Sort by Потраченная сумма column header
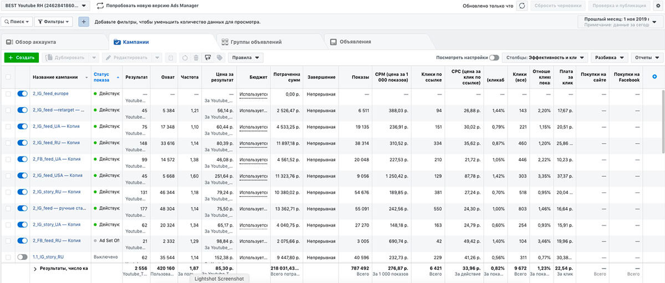Screen dimensions: 665x283 287,77
